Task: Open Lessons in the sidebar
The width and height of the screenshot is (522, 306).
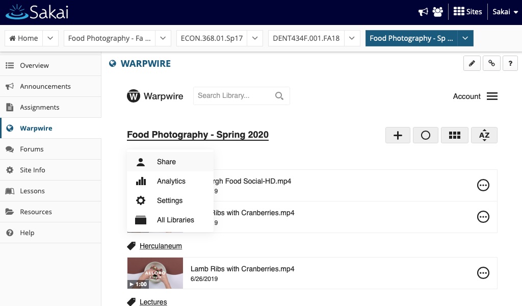Action: [x=50, y=191]
